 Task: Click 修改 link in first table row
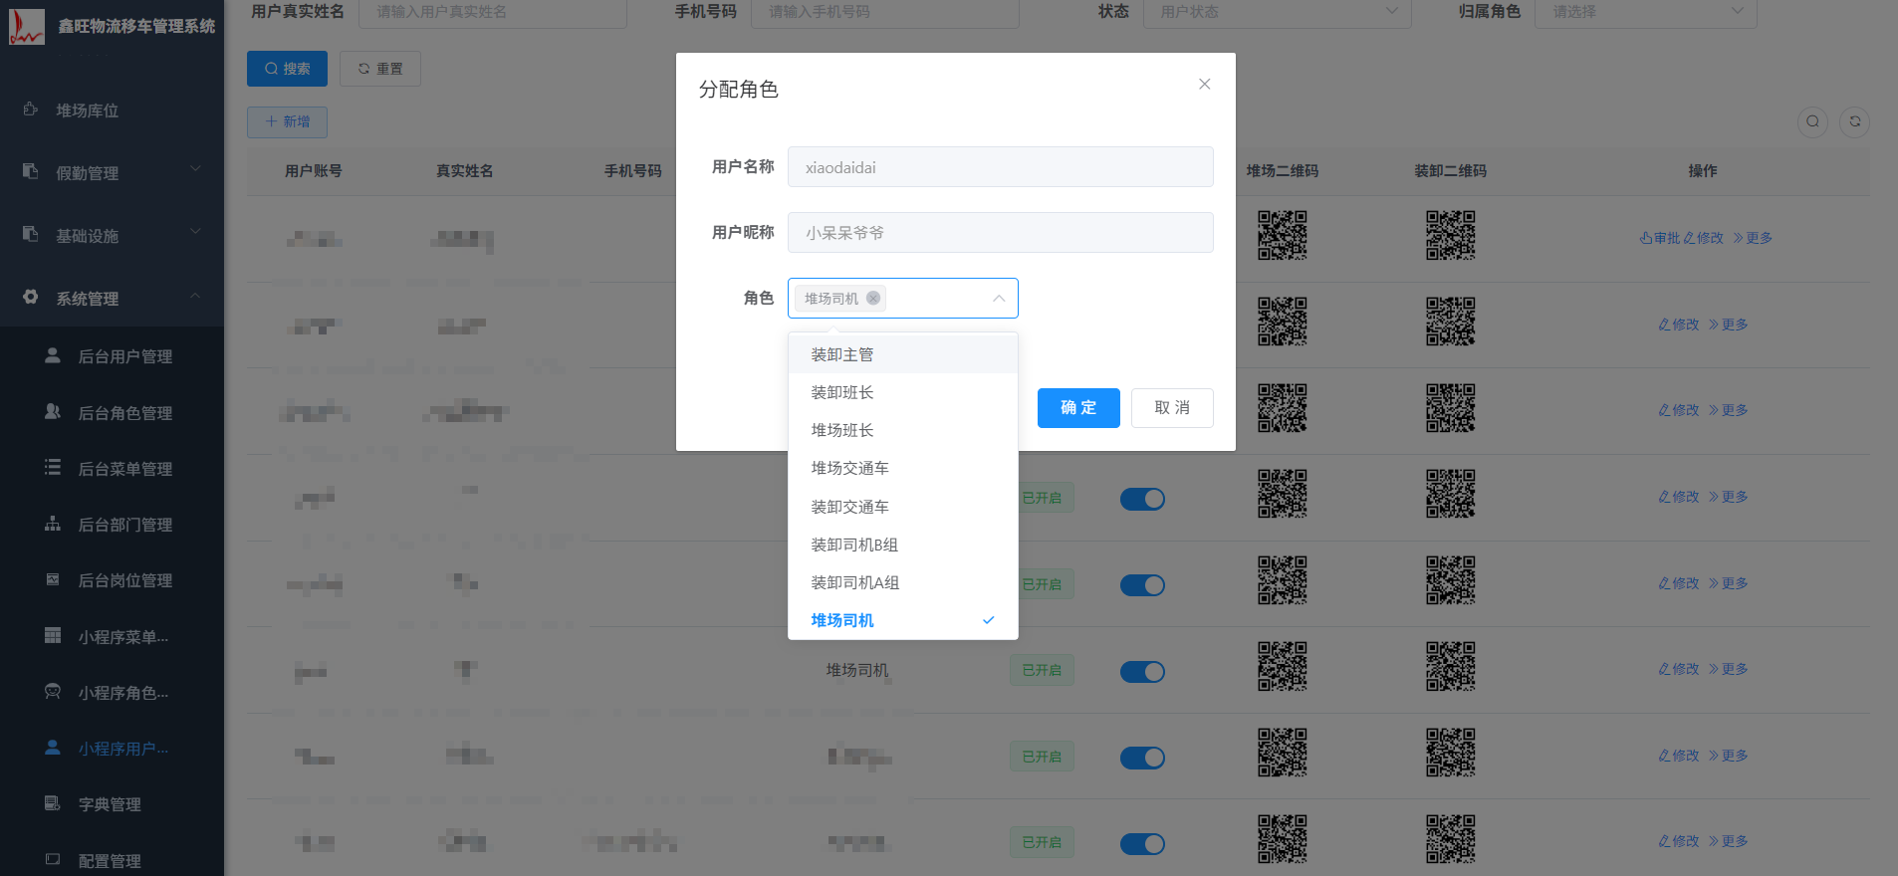(1703, 238)
